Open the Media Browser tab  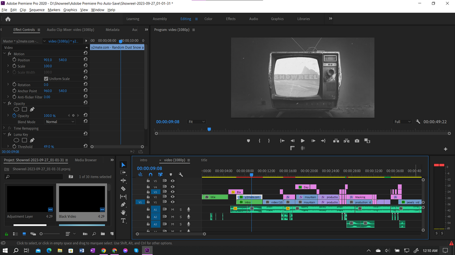pyautogui.click(x=86, y=160)
